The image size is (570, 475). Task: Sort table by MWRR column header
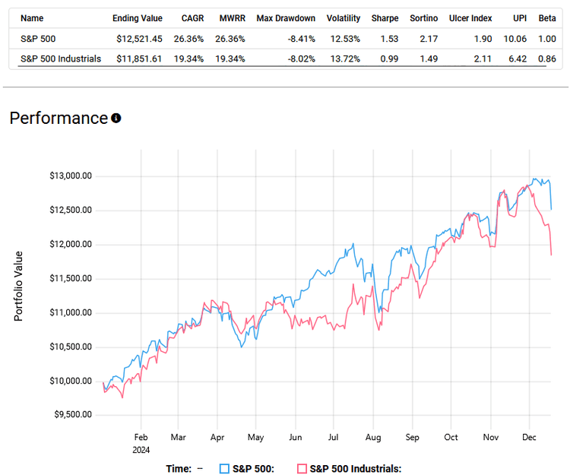coord(233,18)
